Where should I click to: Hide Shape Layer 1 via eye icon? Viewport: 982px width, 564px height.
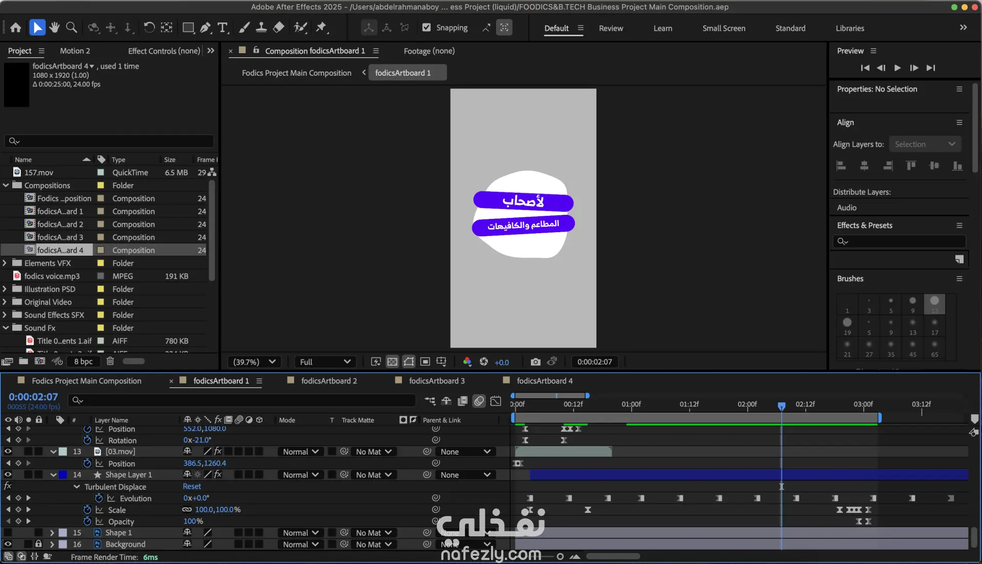tap(8, 475)
